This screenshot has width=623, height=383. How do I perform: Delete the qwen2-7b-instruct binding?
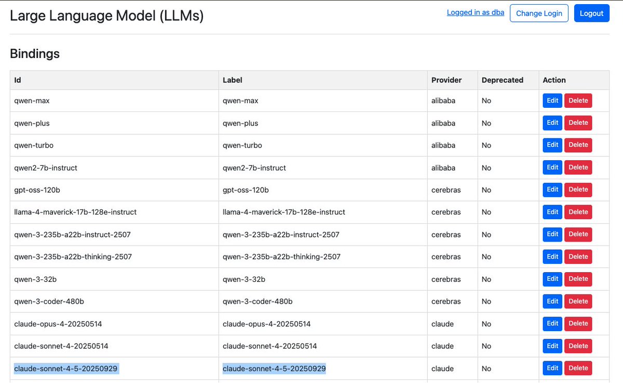tap(578, 167)
